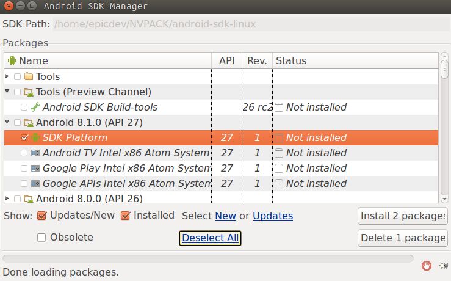Viewport: 451px width, 281px height.
Task: Click the status icon for Android SDK Build-tools
Action: click(x=279, y=108)
